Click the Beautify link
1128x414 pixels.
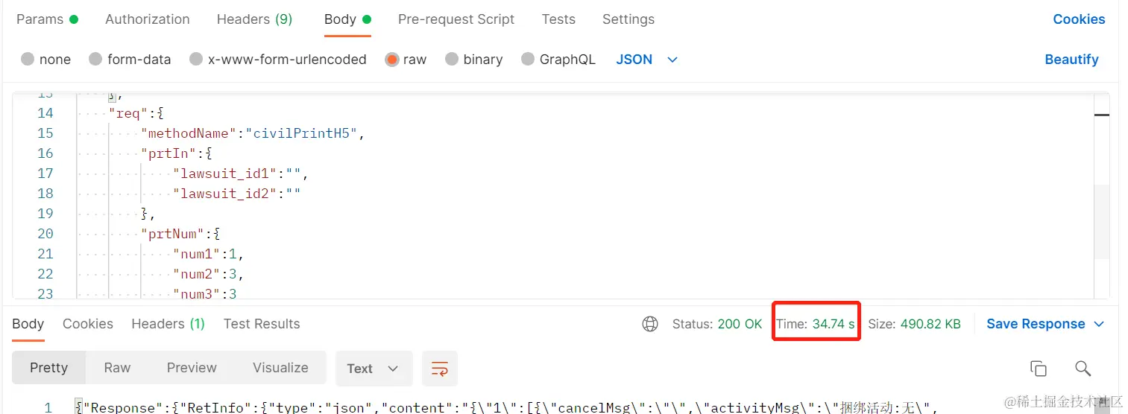[x=1071, y=60]
